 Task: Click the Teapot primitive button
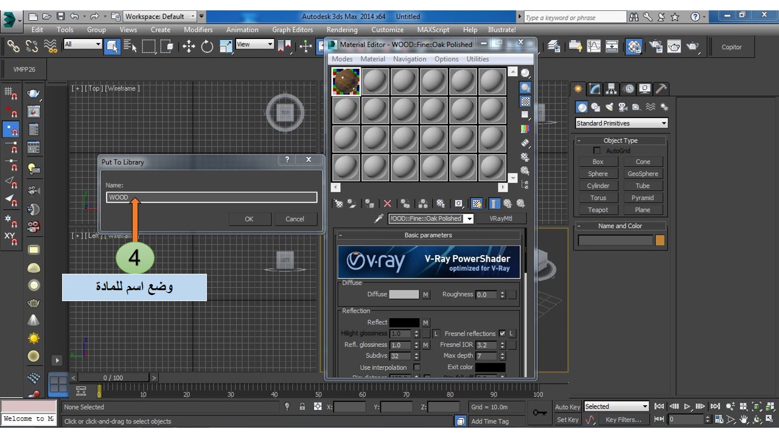coord(598,210)
